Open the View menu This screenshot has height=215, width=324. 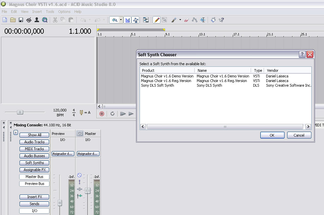coord(25,12)
